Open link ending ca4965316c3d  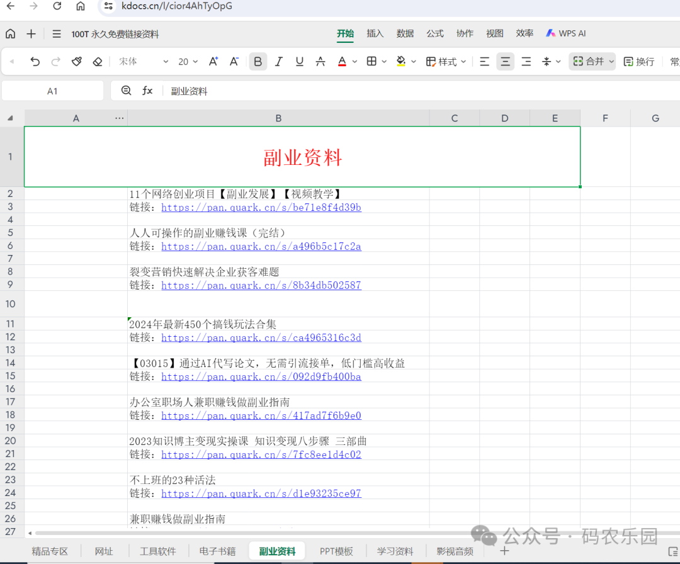click(261, 337)
